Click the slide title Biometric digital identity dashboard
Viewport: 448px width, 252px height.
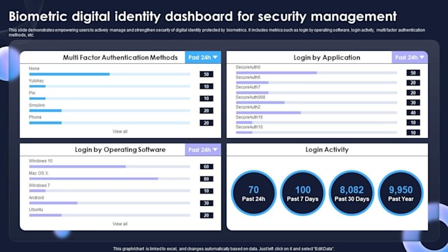[x=202, y=16]
